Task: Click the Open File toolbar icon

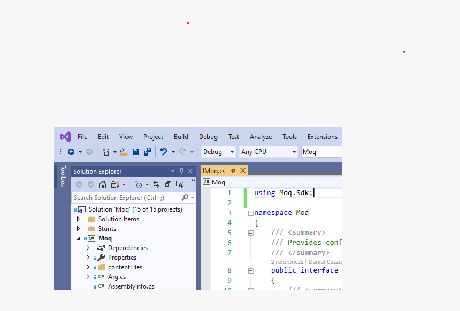Action: tap(124, 152)
